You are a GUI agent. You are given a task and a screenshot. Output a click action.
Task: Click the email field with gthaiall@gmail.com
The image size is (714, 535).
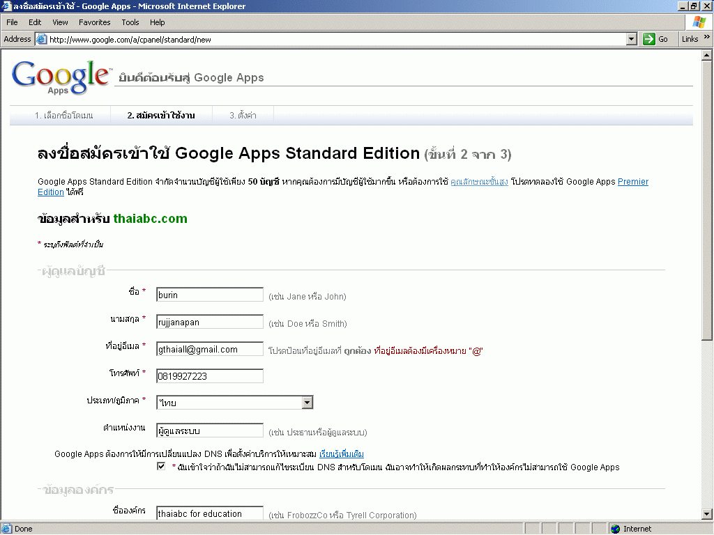coord(210,350)
